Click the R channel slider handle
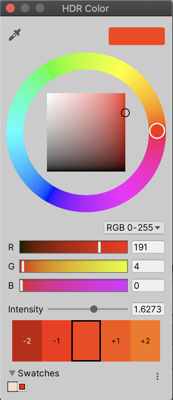 click(99, 247)
